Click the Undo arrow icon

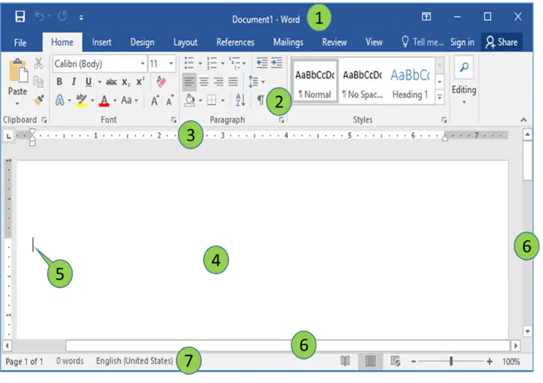40,16
